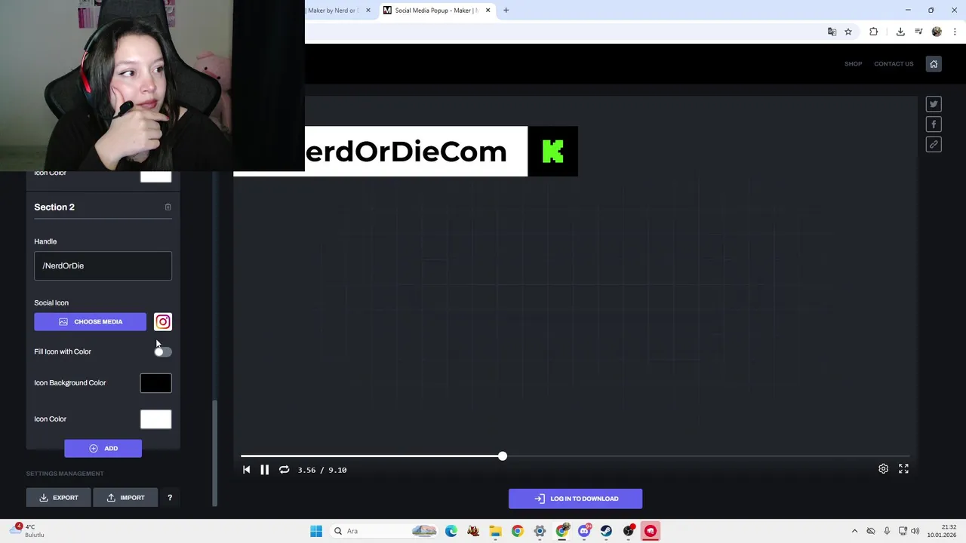Open the Section 2 Icon Color white swatch
966x543 pixels.
point(155,419)
